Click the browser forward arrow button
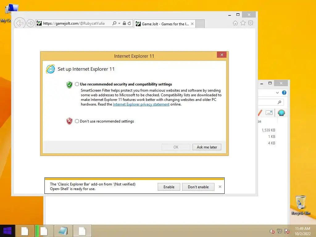This screenshot has width=316, height=237. [x=31, y=23]
